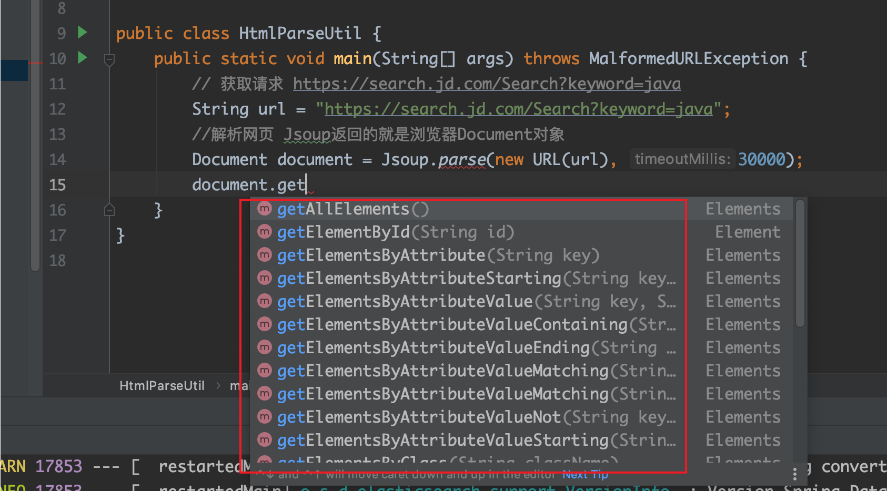887x492 pixels.
Task: Click the HtmlParseUtil class name on line 9
Action: (x=300, y=33)
